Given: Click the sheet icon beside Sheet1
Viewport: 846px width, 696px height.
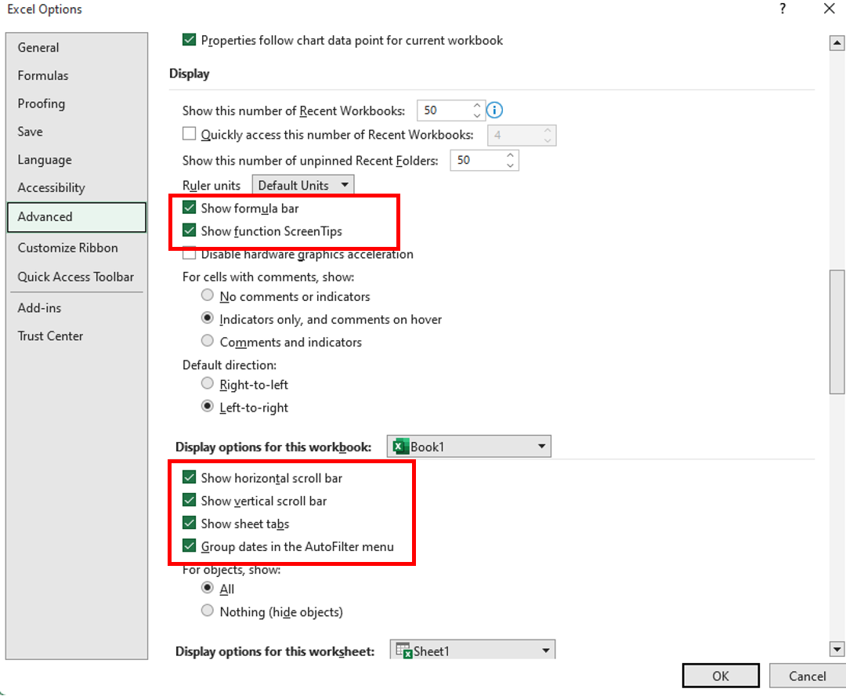Looking at the screenshot, I should 404,651.
